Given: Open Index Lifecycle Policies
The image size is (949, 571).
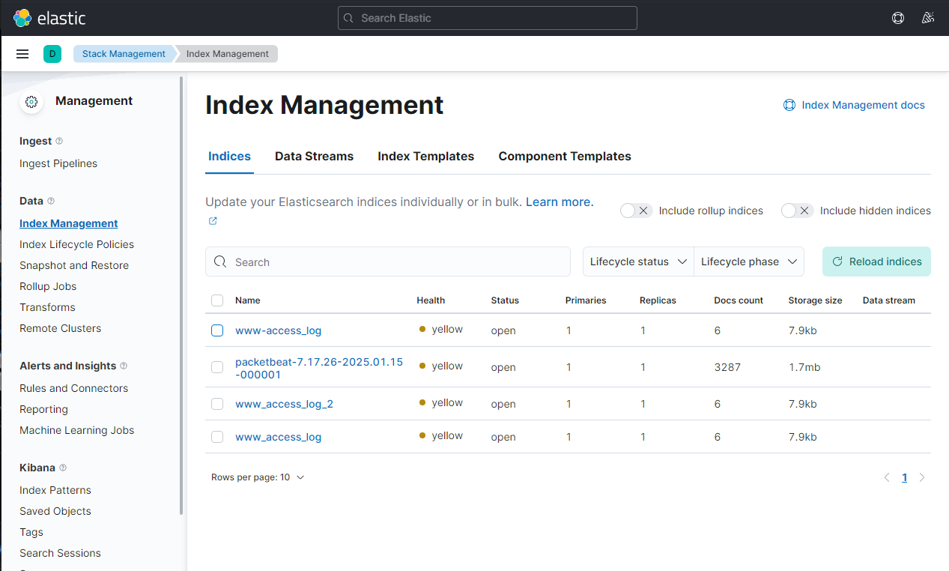Looking at the screenshot, I should (77, 244).
